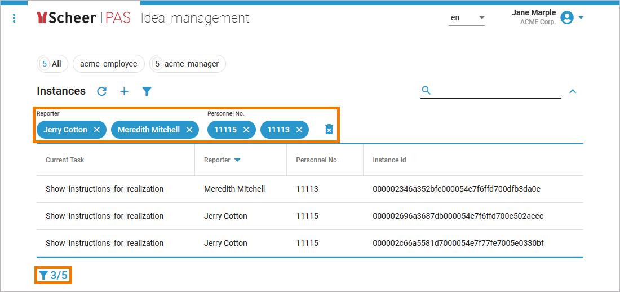Collapse the search panel with chevron up
Viewport: 620px width, 292px height.
point(573,91)
